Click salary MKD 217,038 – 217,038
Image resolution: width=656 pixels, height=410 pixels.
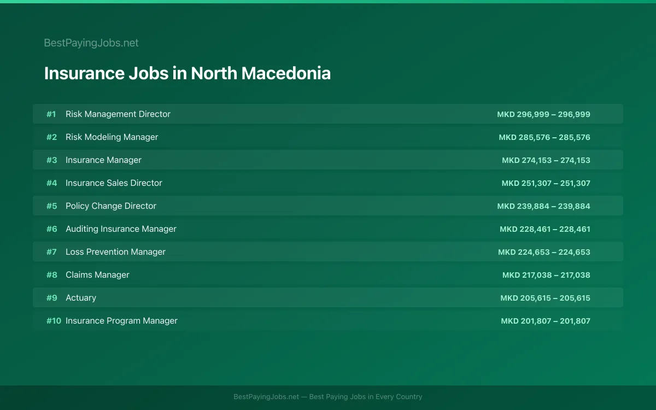point(546,275)
